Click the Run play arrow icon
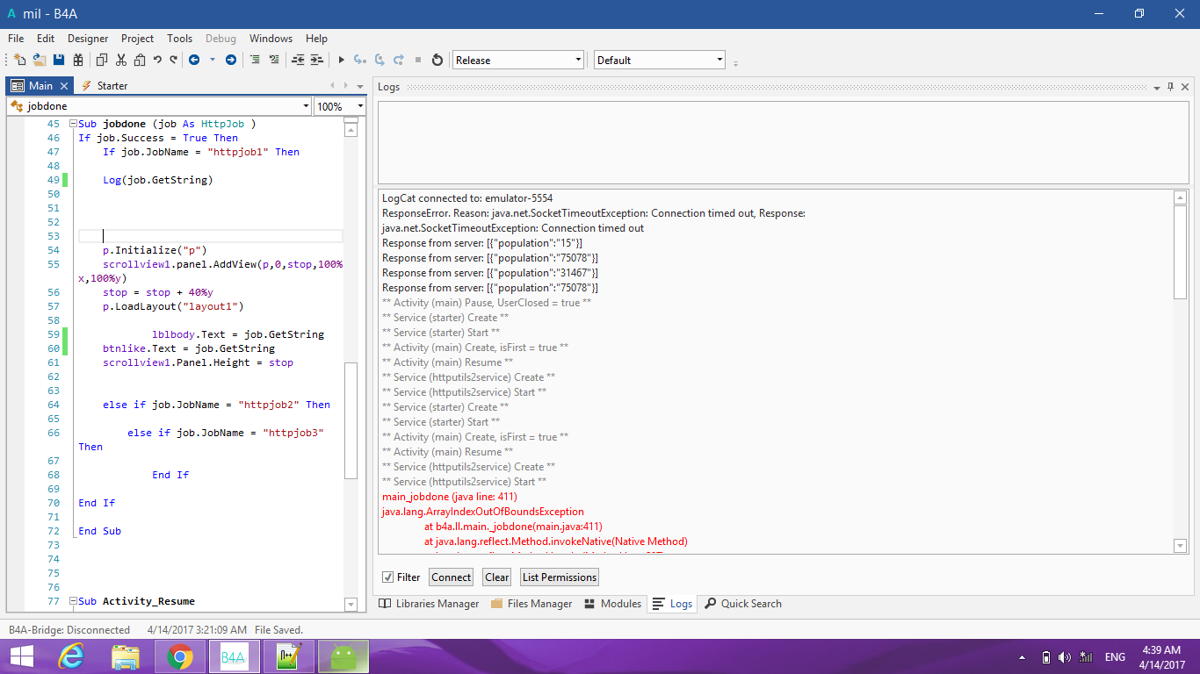 point(342,60)
